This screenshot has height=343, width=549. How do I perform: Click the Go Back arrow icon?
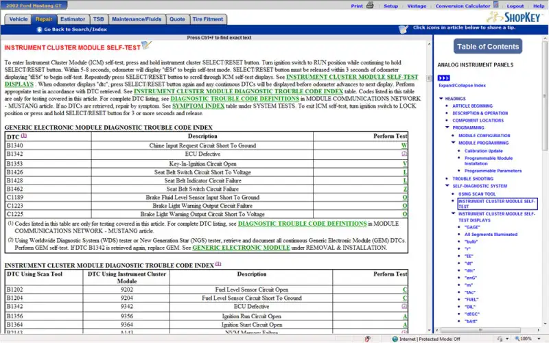pos(39,29)
